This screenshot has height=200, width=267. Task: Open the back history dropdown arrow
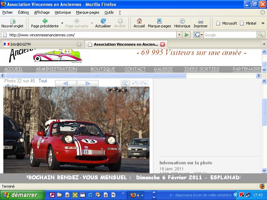[62, 23]
